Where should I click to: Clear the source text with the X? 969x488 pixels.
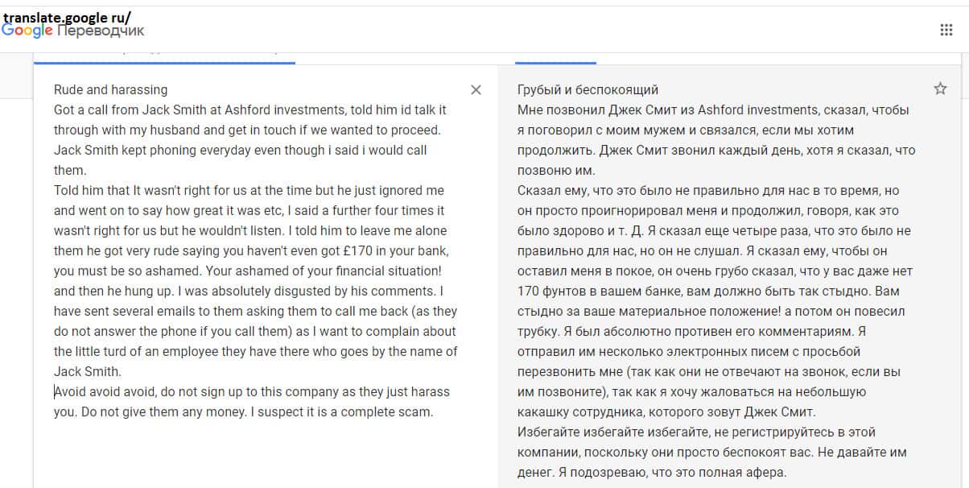pos(476,89)
